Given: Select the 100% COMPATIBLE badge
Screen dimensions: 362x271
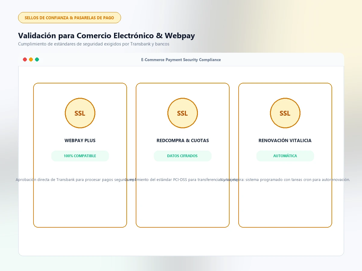Looking at the screenshot, I should click(80, 156).
